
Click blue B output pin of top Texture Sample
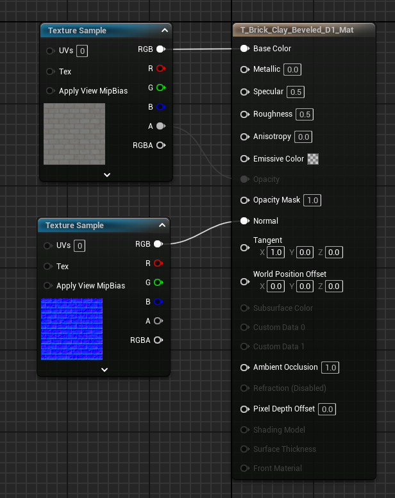161,106
